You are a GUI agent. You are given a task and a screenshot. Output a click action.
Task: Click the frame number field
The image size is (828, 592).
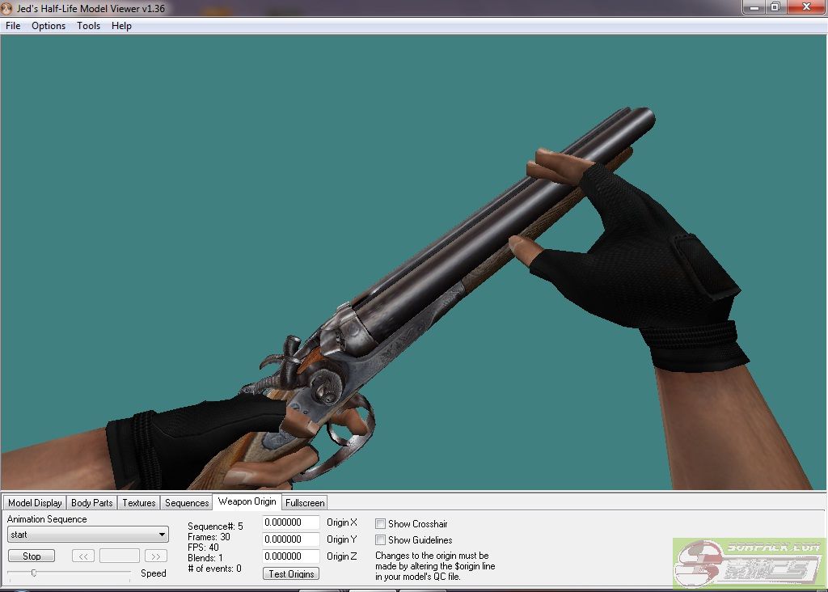(120, 556)
